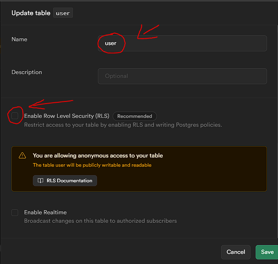The height and width of the screenshot is (264, 278).
Task: Click 'The table user will be publicly writable' text
Action: [x=92, y=165]
